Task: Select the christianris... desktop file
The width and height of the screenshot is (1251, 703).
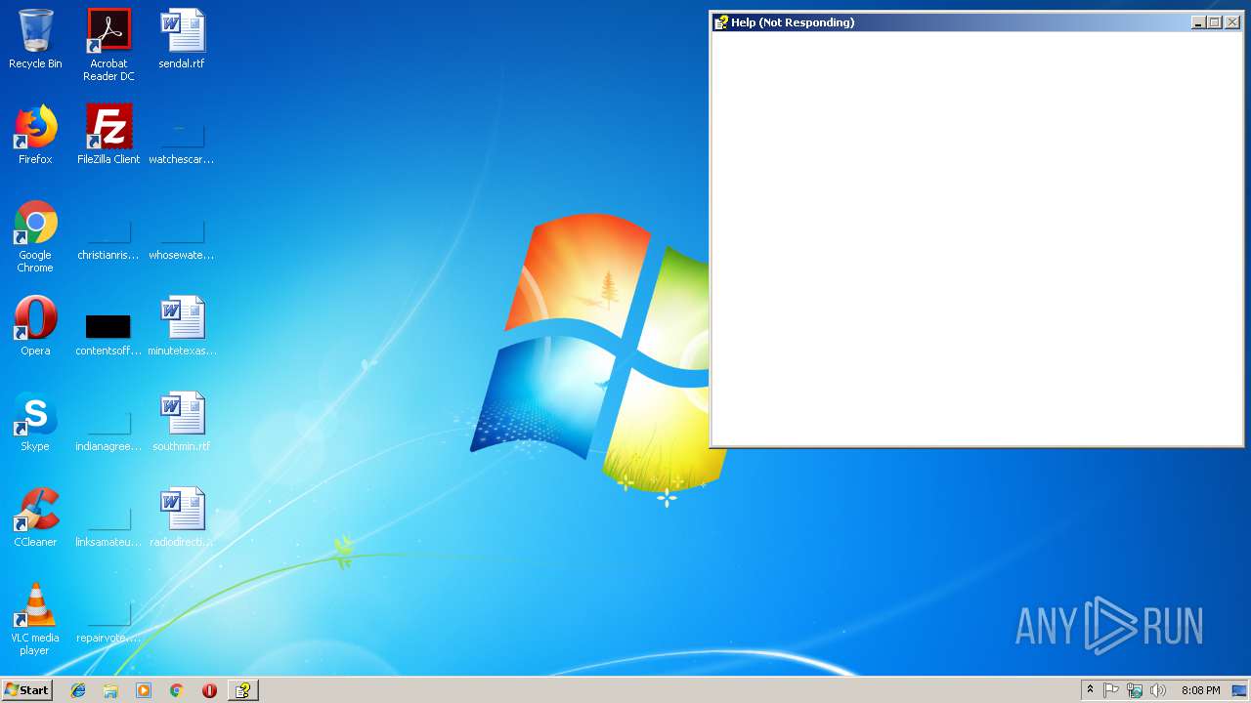Action: pyautogui.click(x=108, y=240)
